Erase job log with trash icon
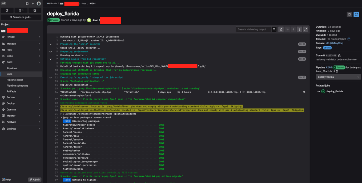 [x=349, y=14]
